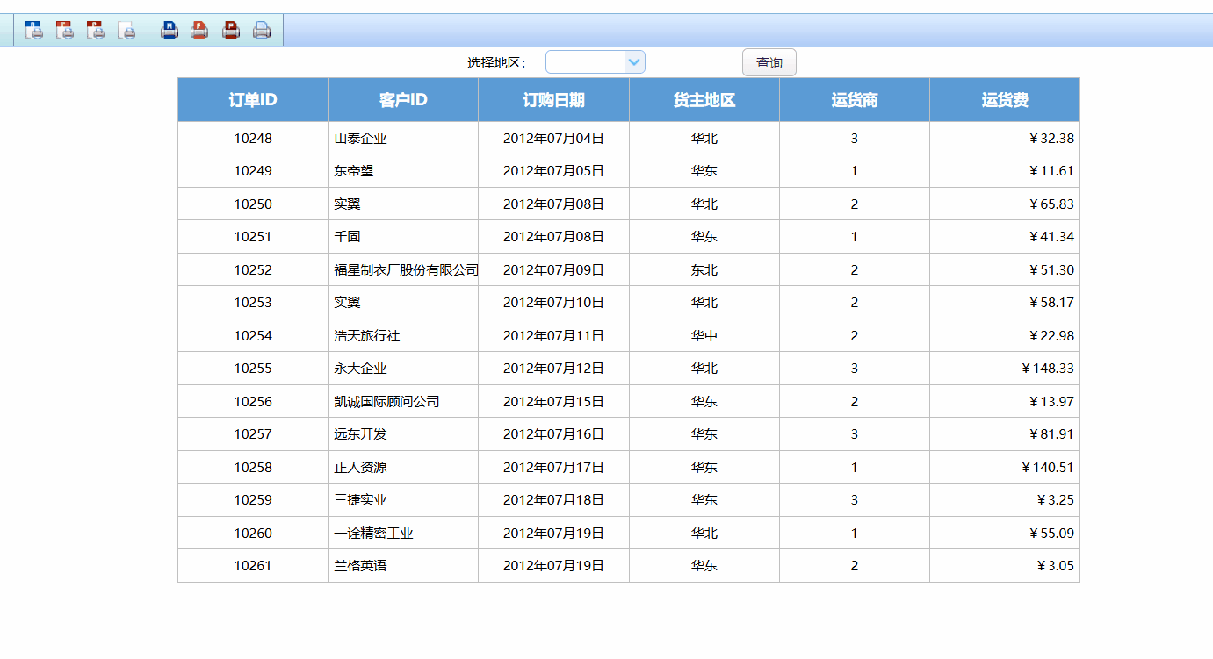Click the 客户ID column header
Viewport: 1213px width, 659px height.
[403, 100]
